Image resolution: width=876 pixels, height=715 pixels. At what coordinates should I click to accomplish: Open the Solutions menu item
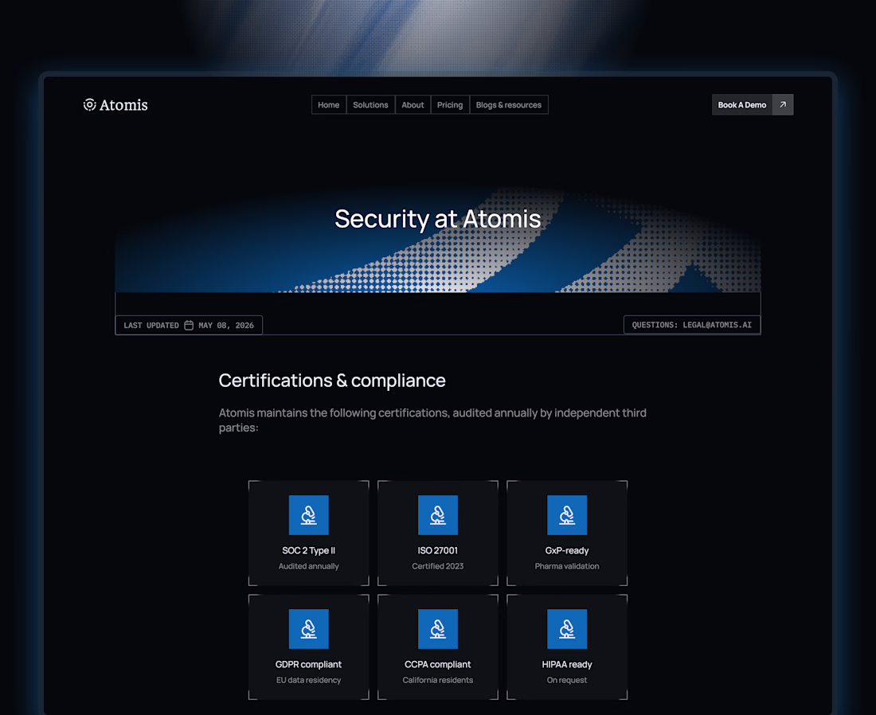coord(370,104)
